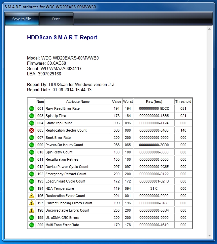Image resolution: width=217 pixels, height=244 pixels.
Task: Click the Reallocation Sector Count attribute name
Action: click(x=66, y=130)
